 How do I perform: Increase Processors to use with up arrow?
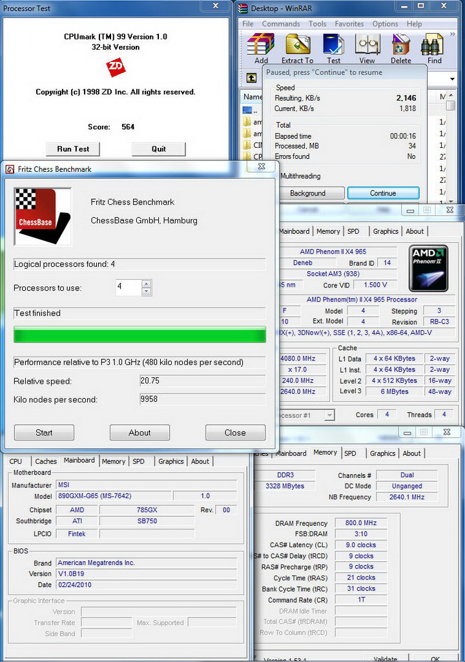(146, 284)
